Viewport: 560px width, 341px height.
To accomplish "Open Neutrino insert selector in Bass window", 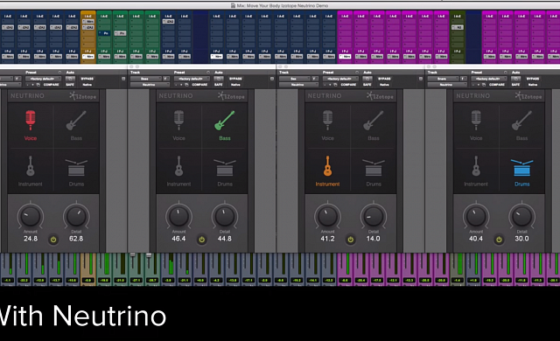I will point(150,85).
